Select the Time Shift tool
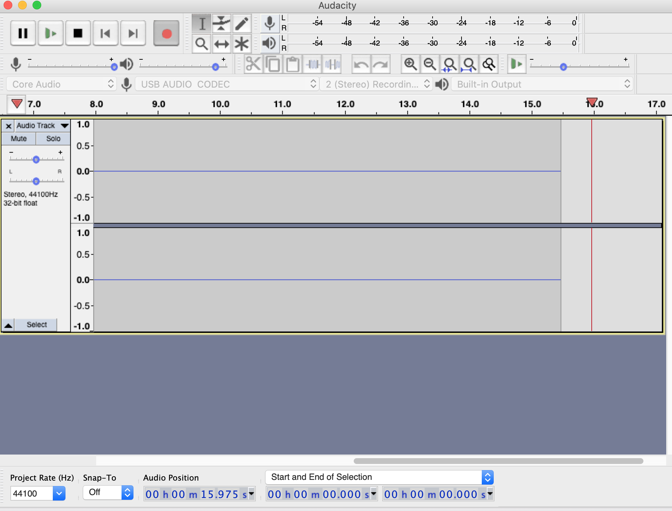This screenshot has height=511, width=672. 222,44
